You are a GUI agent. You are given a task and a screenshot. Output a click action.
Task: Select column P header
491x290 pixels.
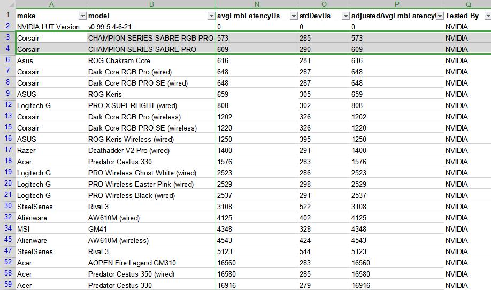click(x=397, y=4)
